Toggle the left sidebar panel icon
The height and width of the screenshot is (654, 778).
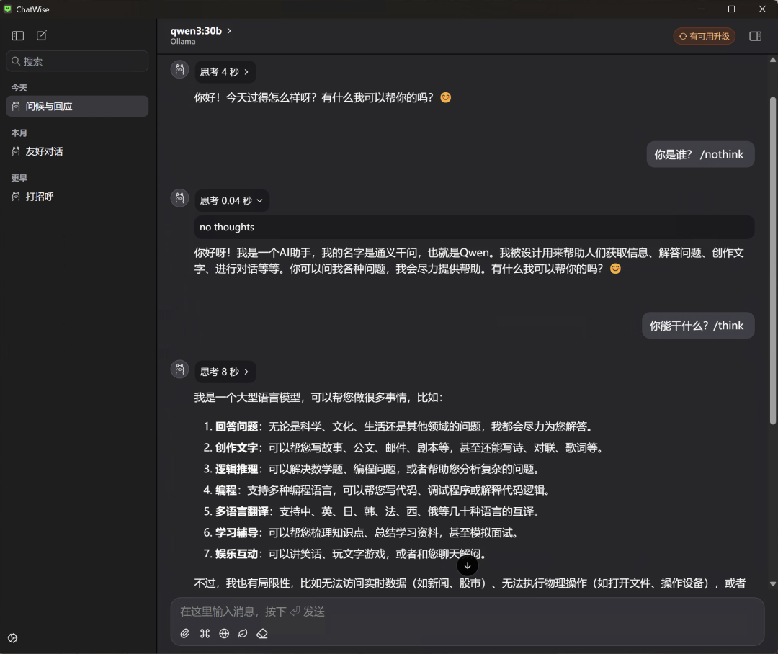pos(18,36)
